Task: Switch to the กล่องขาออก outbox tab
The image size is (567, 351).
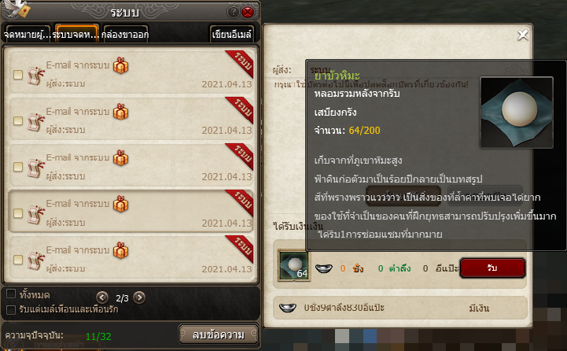Action: 125,35
